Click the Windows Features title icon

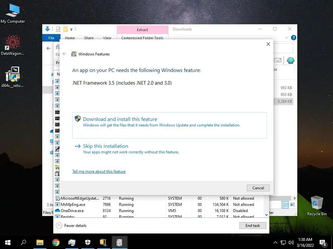[x=74, y=54]
